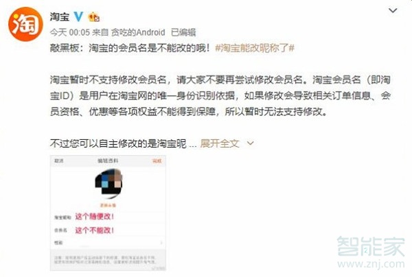Click the 今天 00:05 timestamp
The width and height of the screenshot is (412, 277).
tap(70, 32)
